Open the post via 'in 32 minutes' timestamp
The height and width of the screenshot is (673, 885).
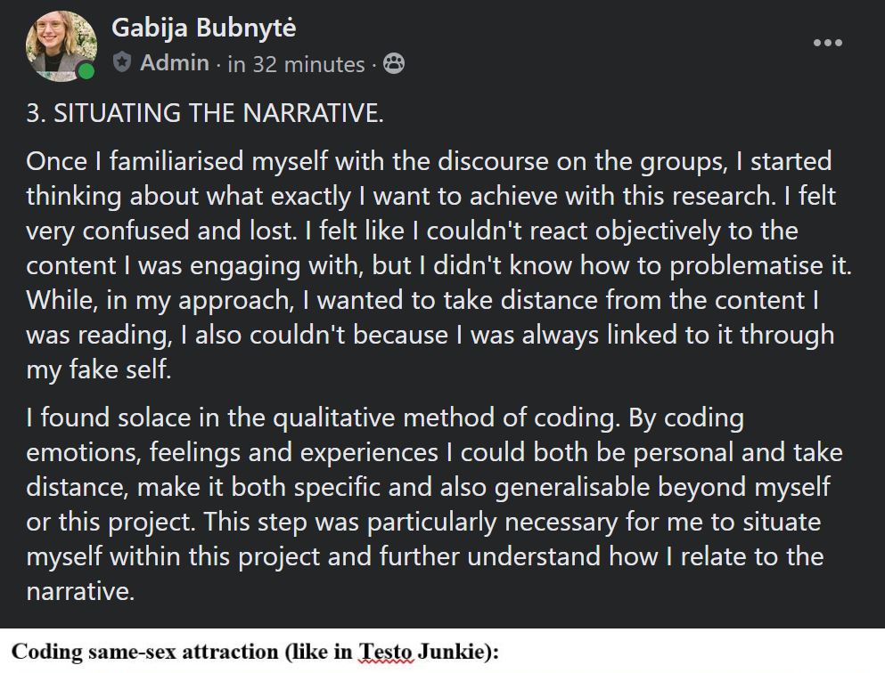[x=296, y=64]
